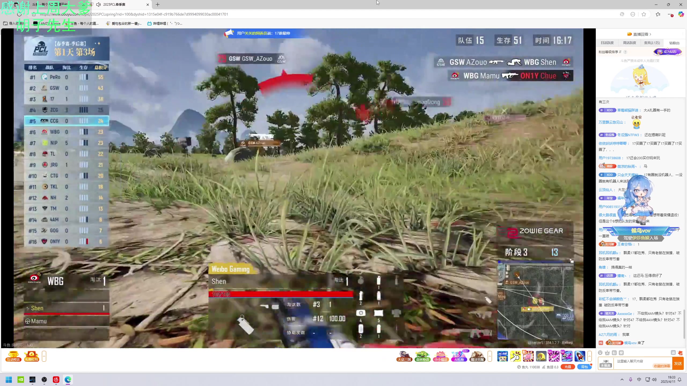687x386 pixels.
Task: Open the 大话三国 game icon
Action: pyautogui.click(x=404, y=356)
